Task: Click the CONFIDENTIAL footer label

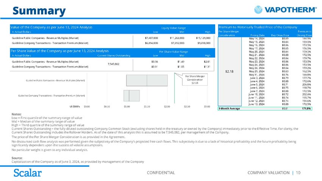Action: [x=160, y=173]
